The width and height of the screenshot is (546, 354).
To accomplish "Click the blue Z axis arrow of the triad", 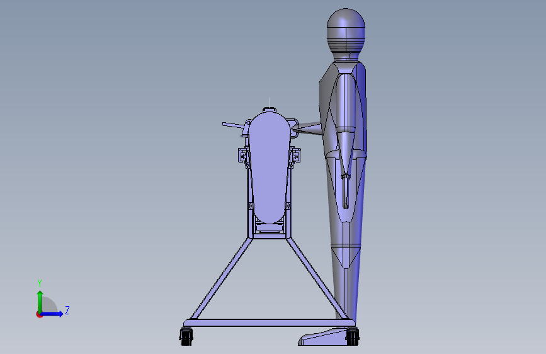I will coord(52,314).
